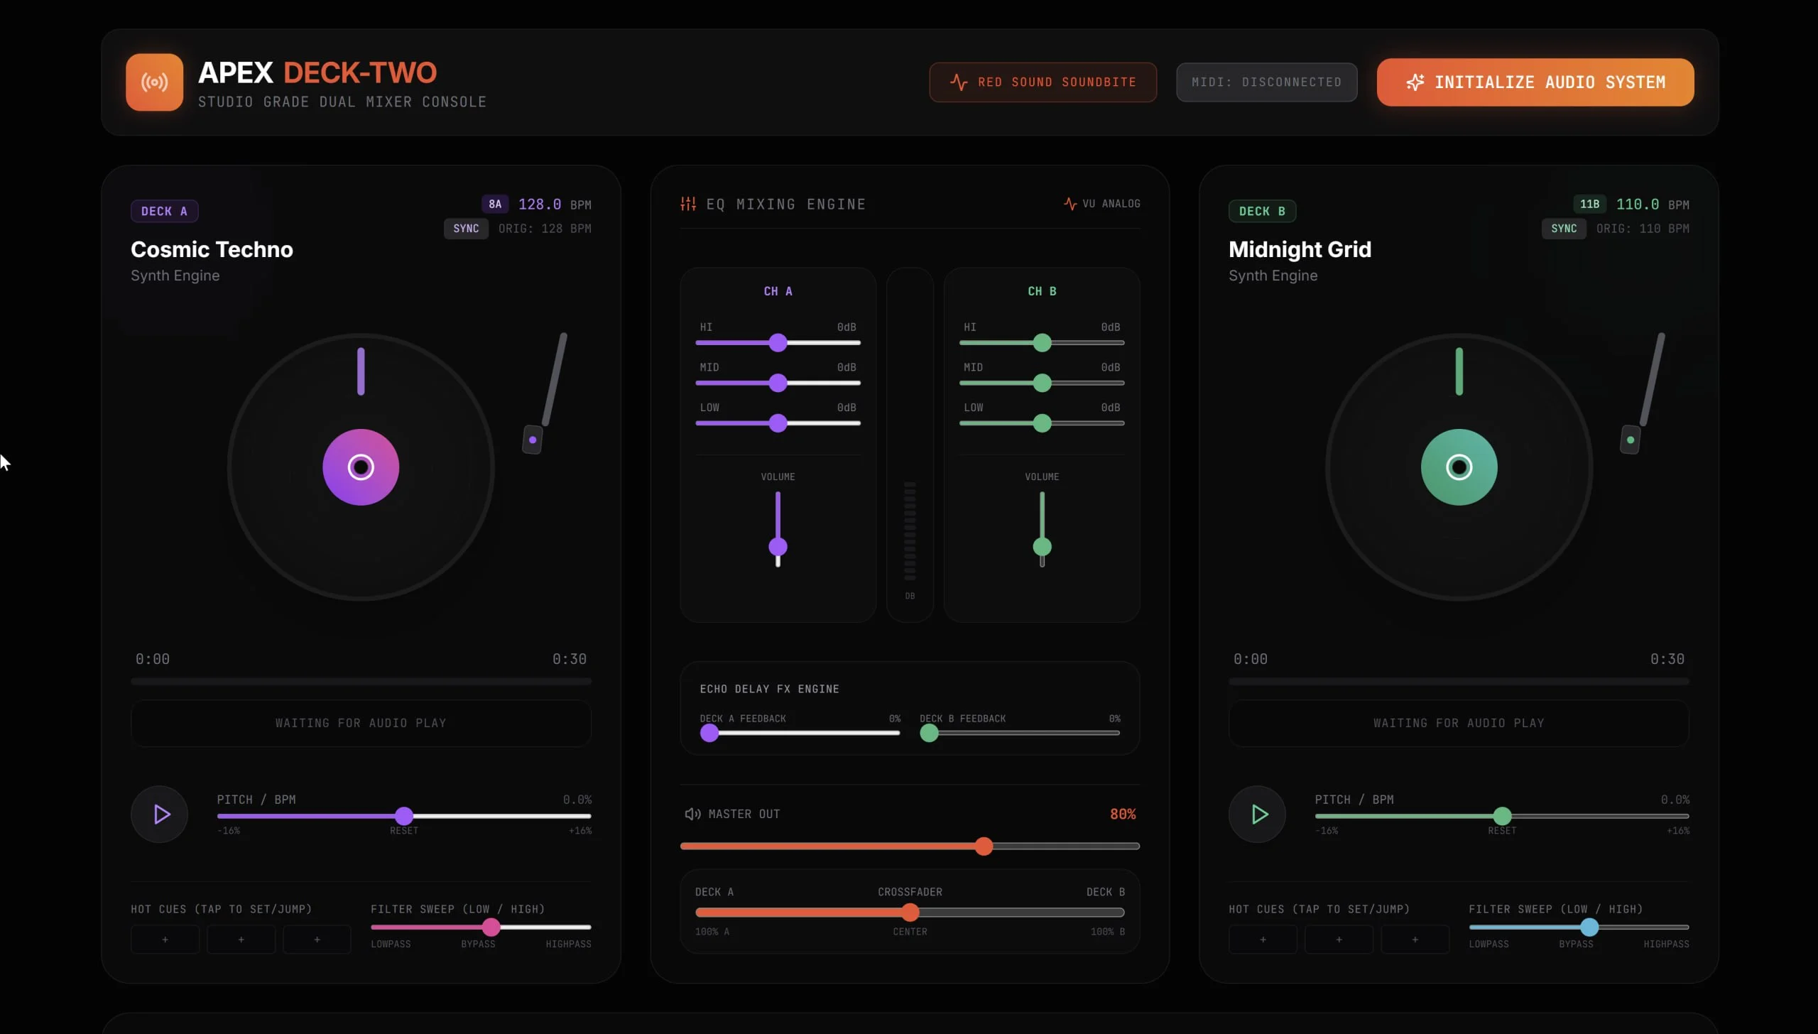The width and height of the screenshot is (1818, 1034).
Task: Click Initialize Audio System button
Action: pyautogui.click(x=1535, y=82)
